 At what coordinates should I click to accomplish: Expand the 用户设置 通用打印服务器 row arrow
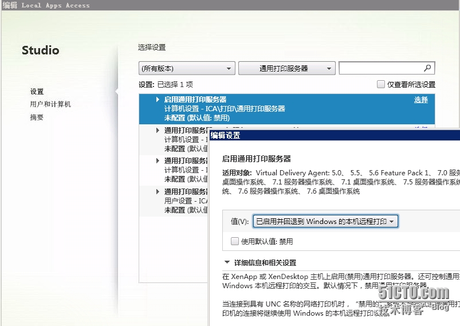click(x=158, y=191)
